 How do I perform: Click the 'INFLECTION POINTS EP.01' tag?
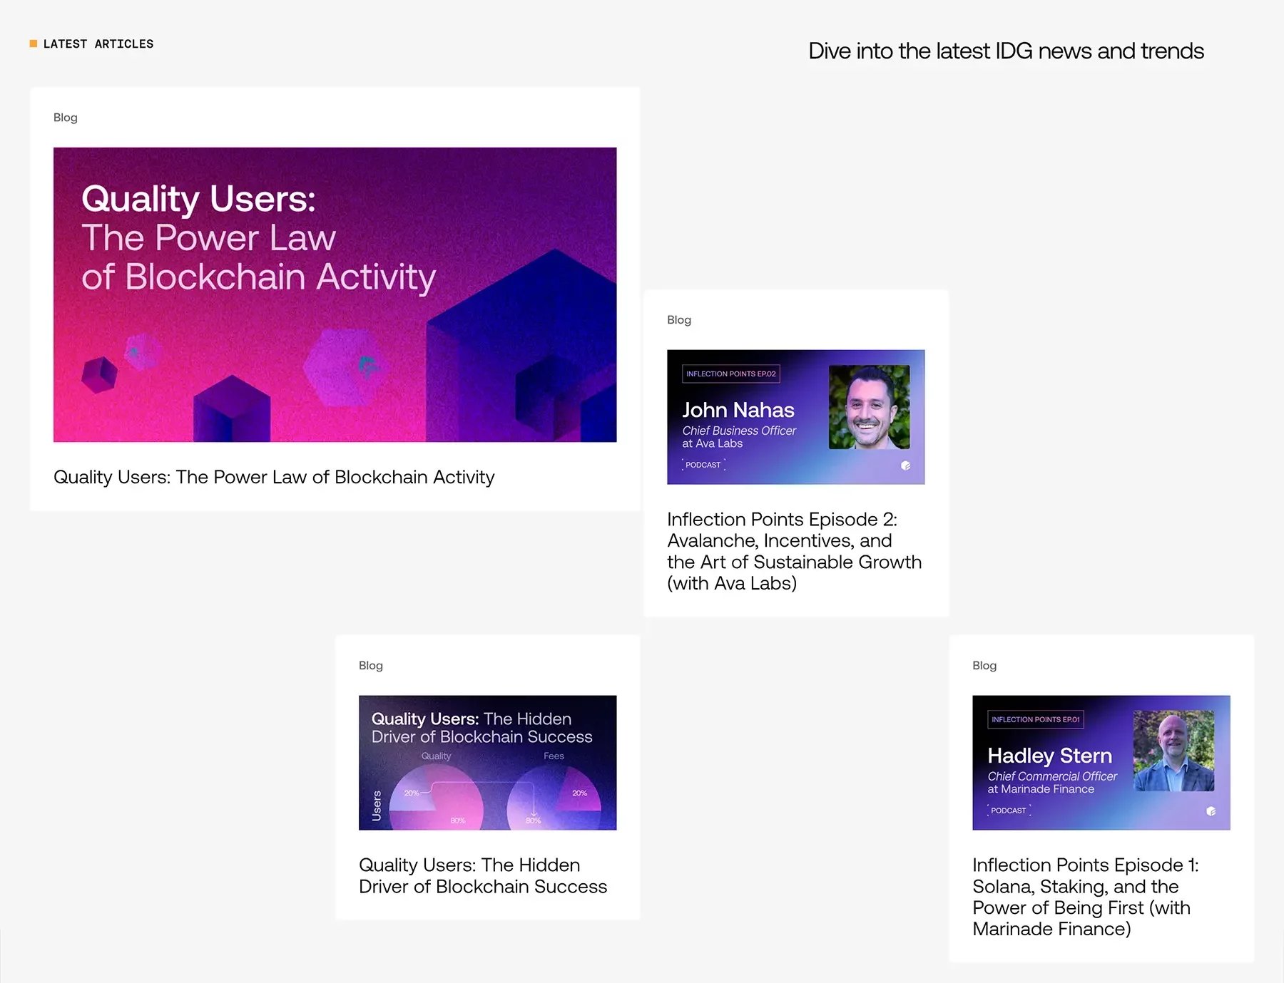[1036, 719]
